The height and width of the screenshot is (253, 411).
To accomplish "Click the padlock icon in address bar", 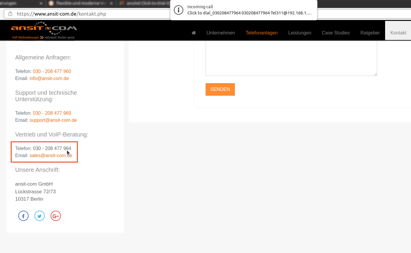I will (10, 14).
